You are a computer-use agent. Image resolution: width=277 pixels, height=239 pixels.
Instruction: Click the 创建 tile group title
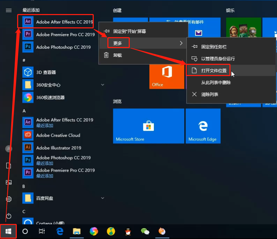click(117, 11)
